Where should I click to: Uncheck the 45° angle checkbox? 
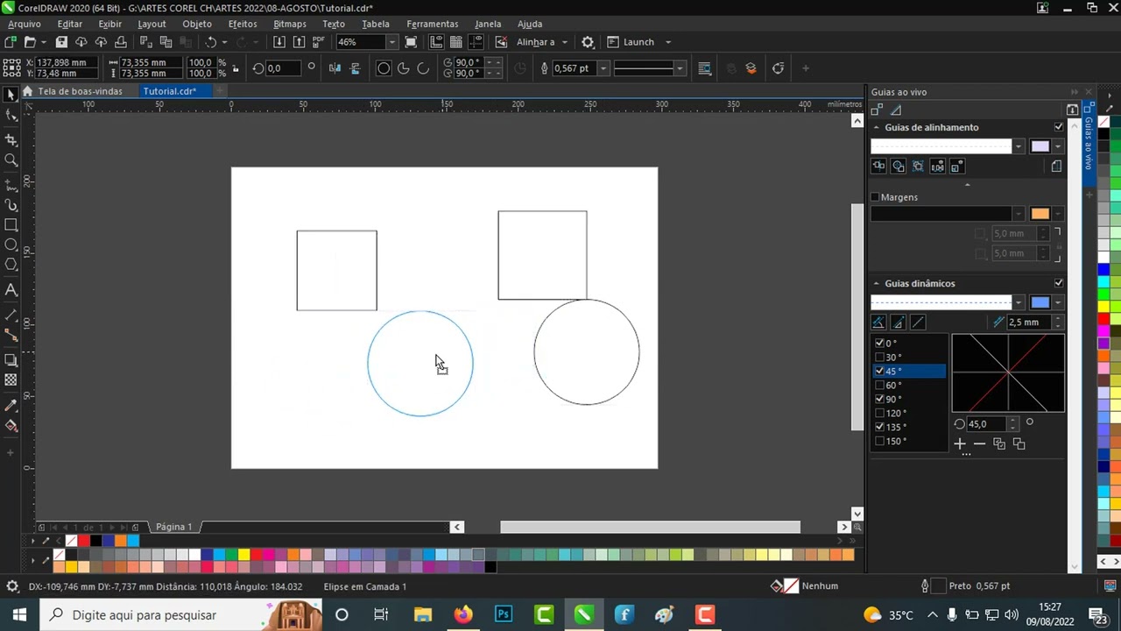(880, 372)
